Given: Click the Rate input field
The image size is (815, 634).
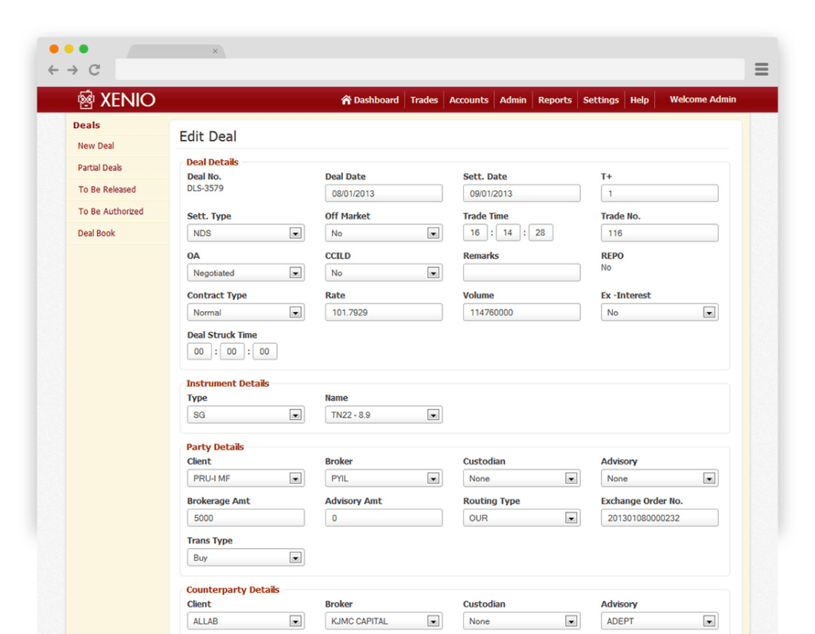Looking at the screenshot, I should [383, 313].
